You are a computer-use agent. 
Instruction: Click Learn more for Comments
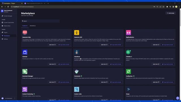(x=104, y=82)
